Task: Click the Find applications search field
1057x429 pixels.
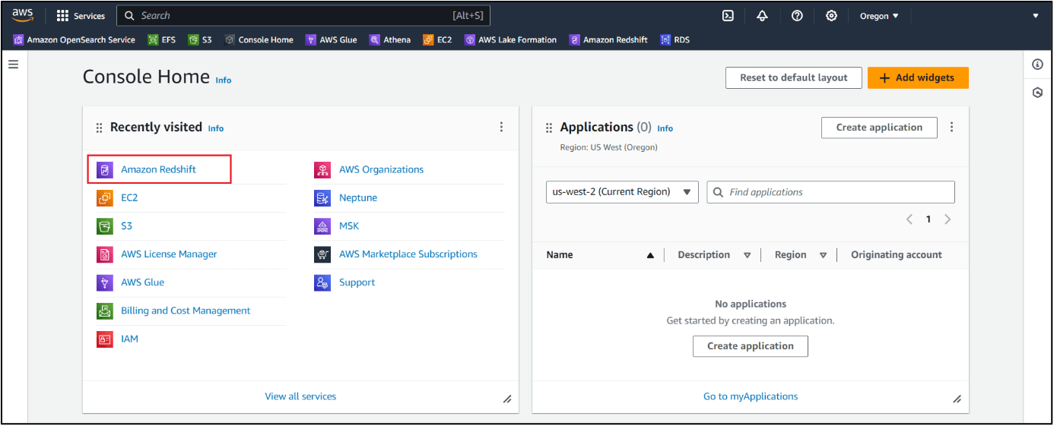Action: [x=830, y=192]
